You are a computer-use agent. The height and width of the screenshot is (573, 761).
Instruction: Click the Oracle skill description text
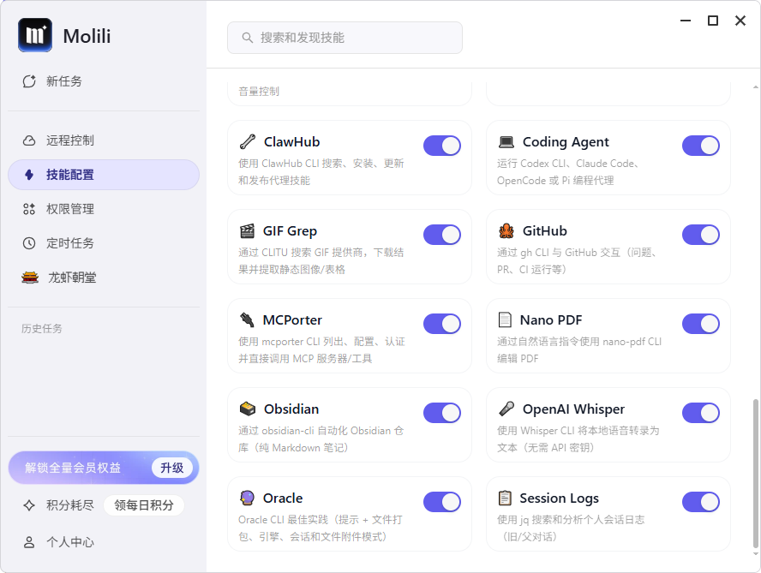pos(321,528)
